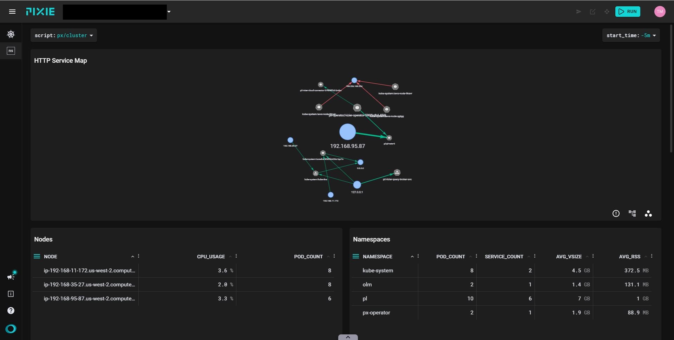Toggle cluster-by-service grouping icon

click(x=648, y=213)
